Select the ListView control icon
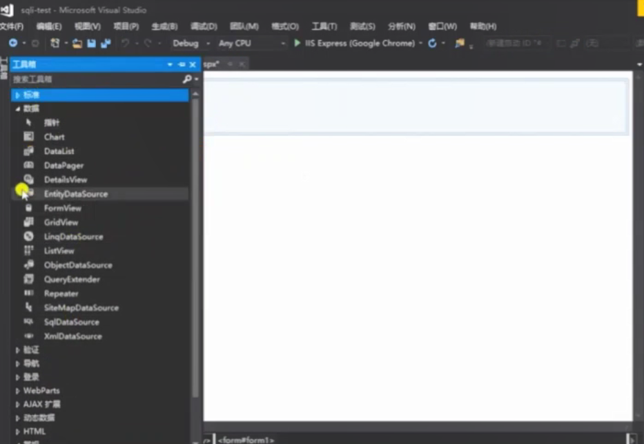This screenshot has width=644, height=444. (28, 251)
